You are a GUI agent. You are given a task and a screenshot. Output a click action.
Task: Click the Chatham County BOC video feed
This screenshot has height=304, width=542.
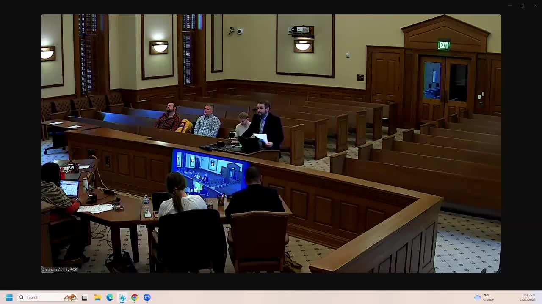coord(271,144)
